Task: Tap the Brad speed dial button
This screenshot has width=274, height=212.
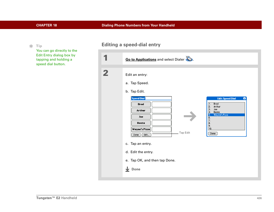Action: [141, 104]
